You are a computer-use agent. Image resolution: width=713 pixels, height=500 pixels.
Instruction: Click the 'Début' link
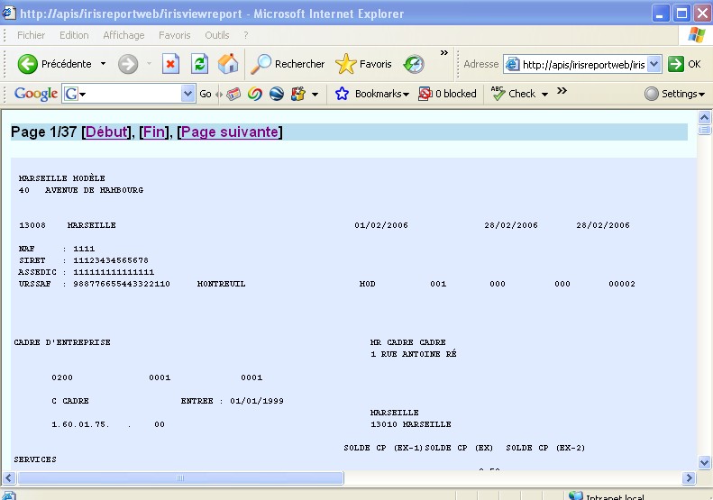106,132
